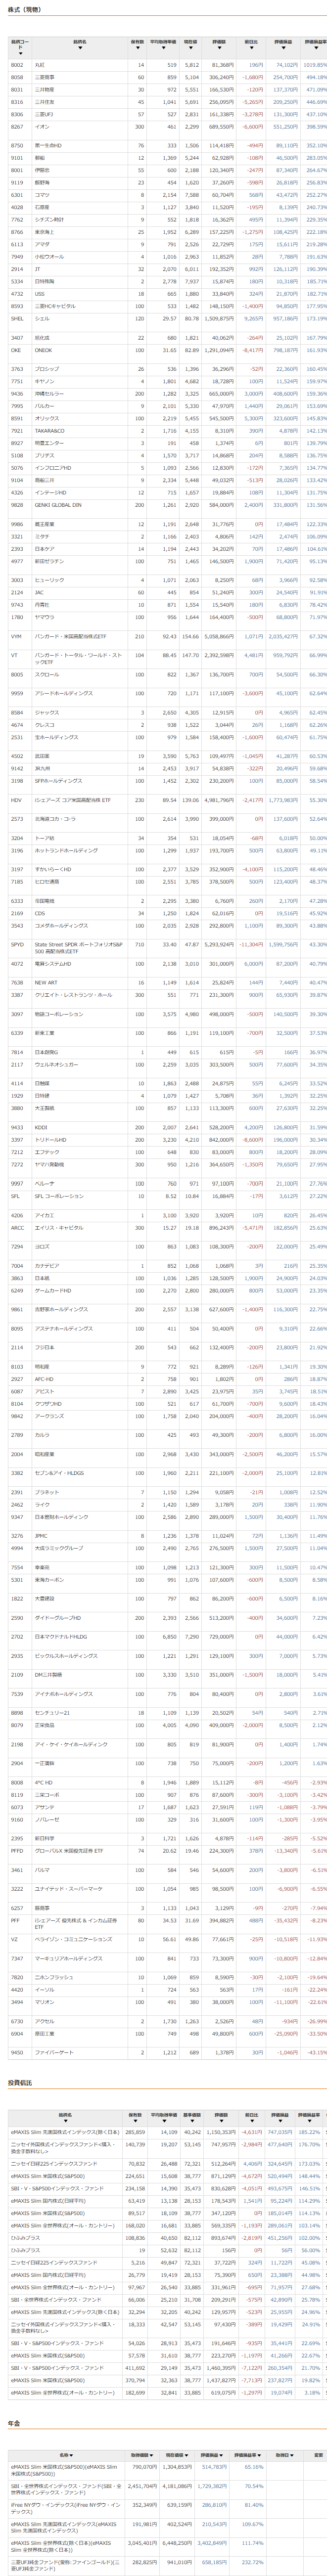Click the 8002 stock code cell

(17, 64)
